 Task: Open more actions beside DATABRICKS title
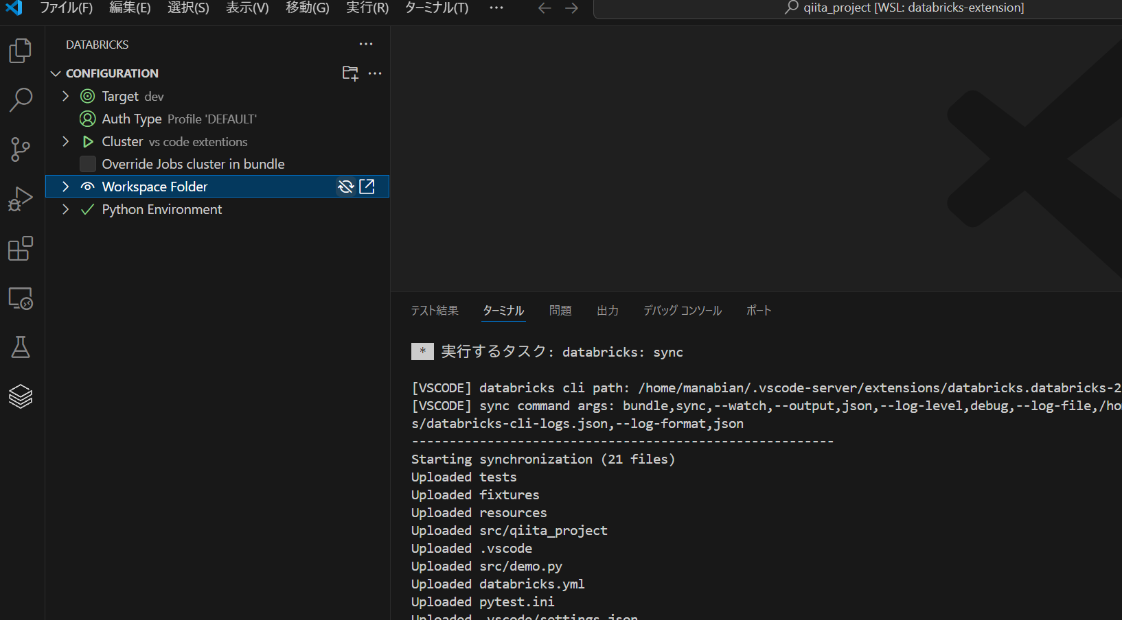tap(366, 45)
